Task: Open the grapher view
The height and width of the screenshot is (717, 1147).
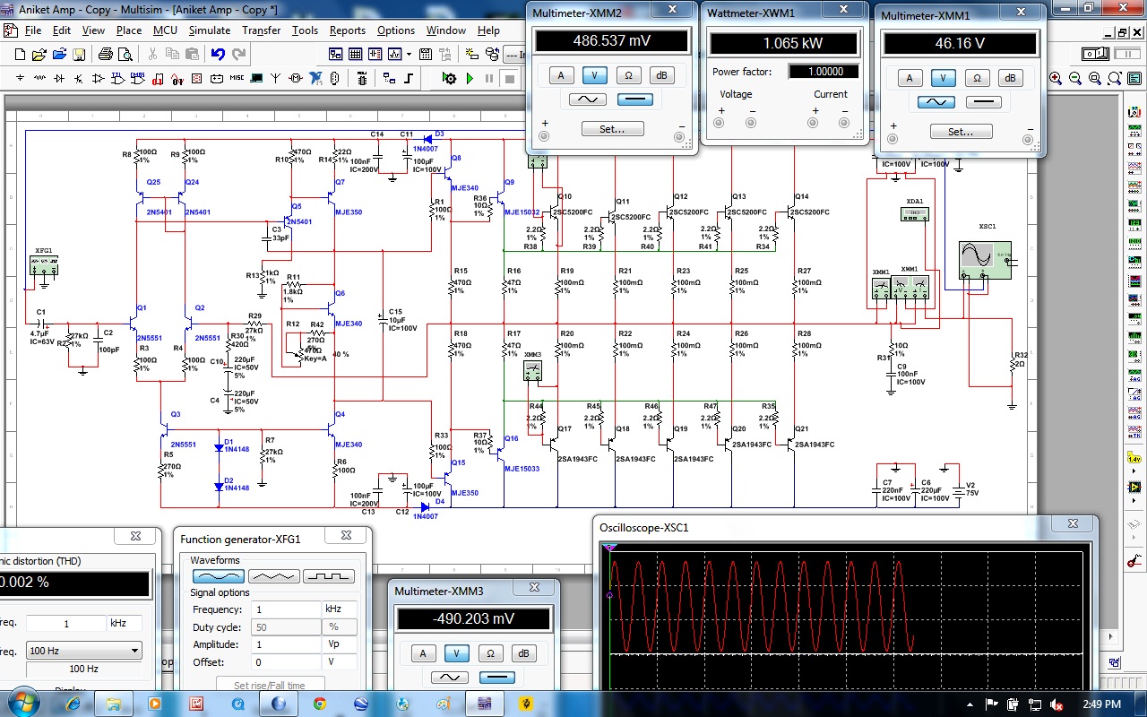Action: (394, 54)
